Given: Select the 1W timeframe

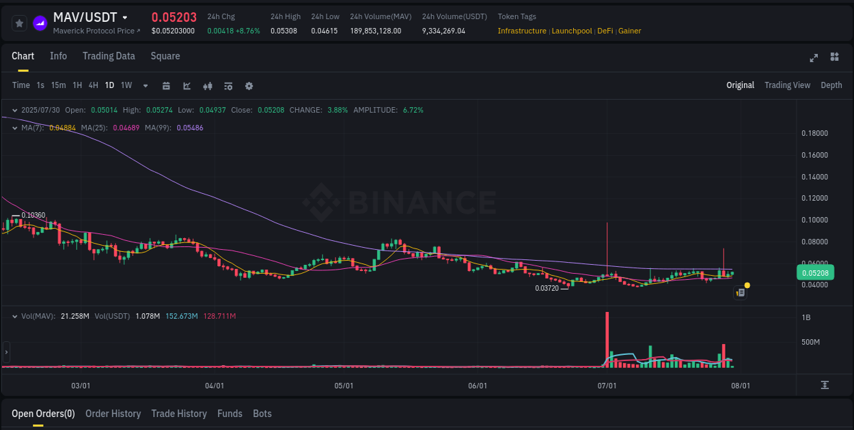Looking at the screenshot, I should pos(126,86).
